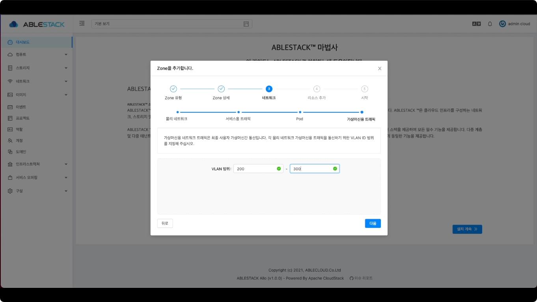The width and height of the screenshot is (537, 302).
Task: Open the 도메인 menu item
Action: [36, 152]
